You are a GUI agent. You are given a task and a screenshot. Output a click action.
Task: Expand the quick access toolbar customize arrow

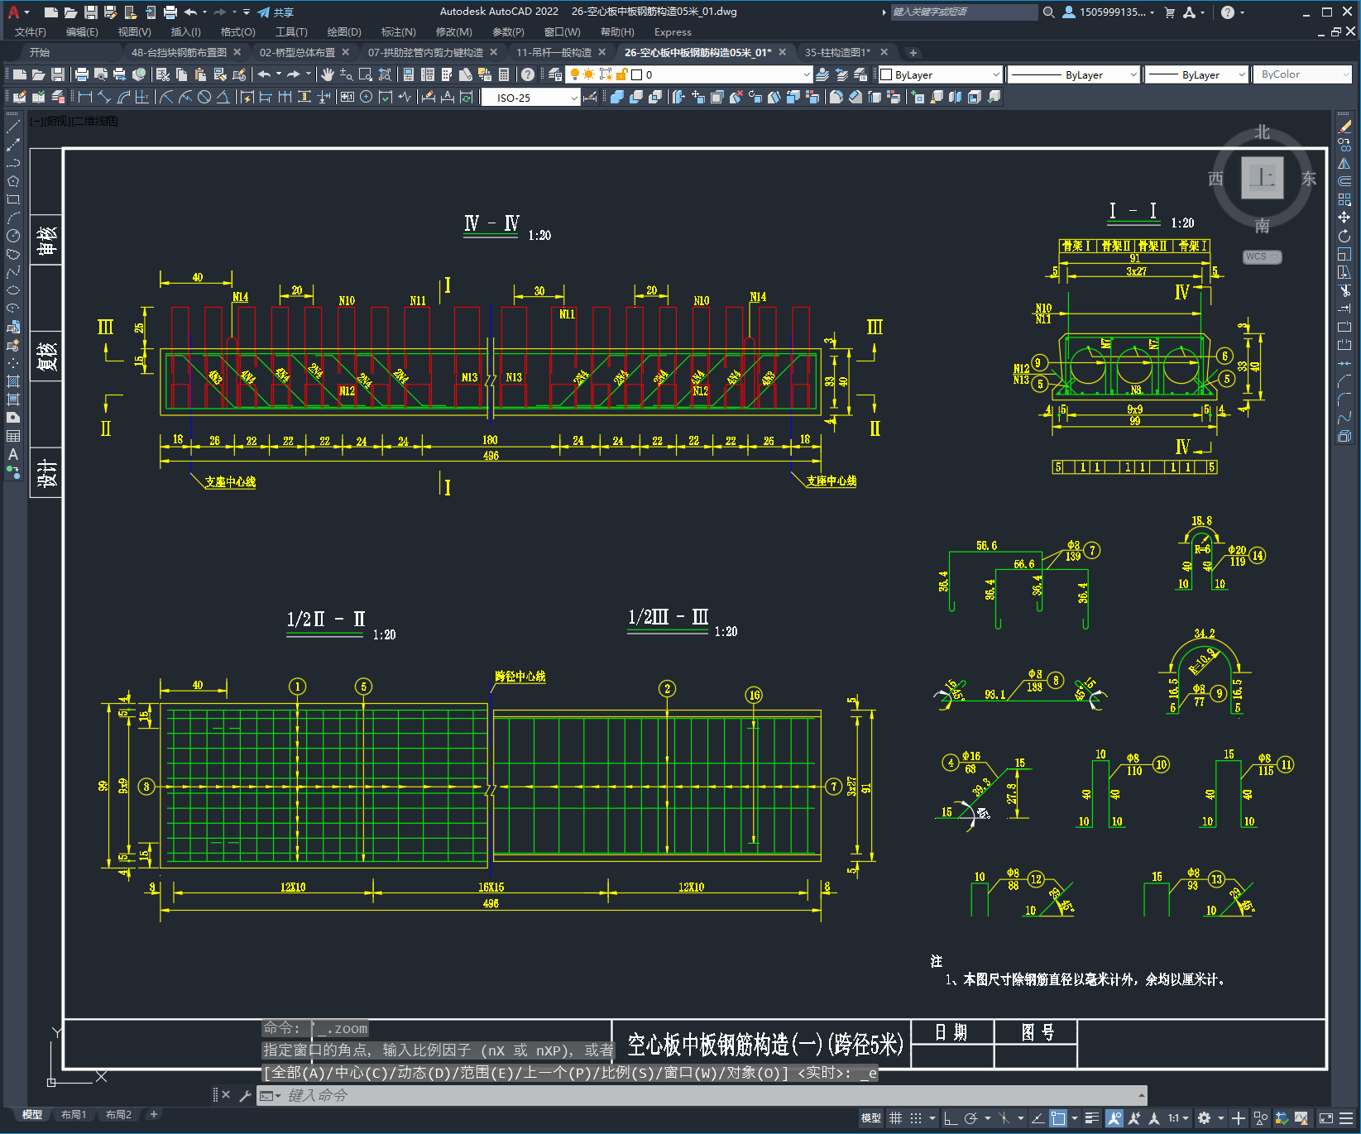[247, 12]
